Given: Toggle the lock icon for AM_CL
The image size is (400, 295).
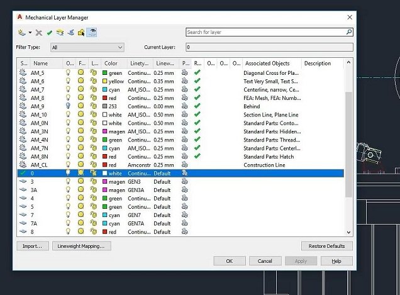Looking at the screenshot, I should (94, 165).
